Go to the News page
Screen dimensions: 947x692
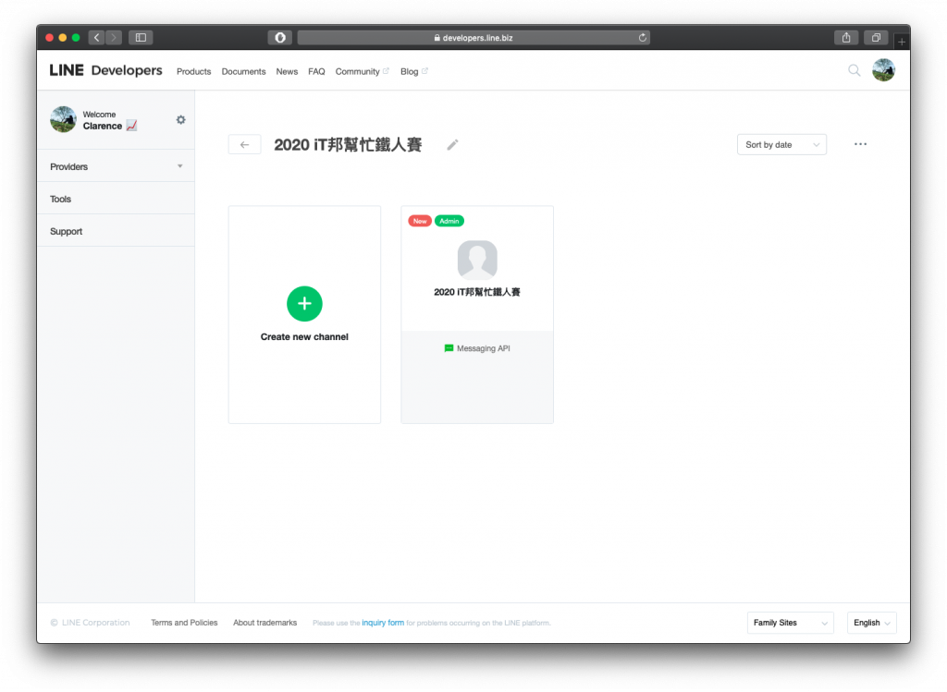pyautogui.click(x=287, y=71)
